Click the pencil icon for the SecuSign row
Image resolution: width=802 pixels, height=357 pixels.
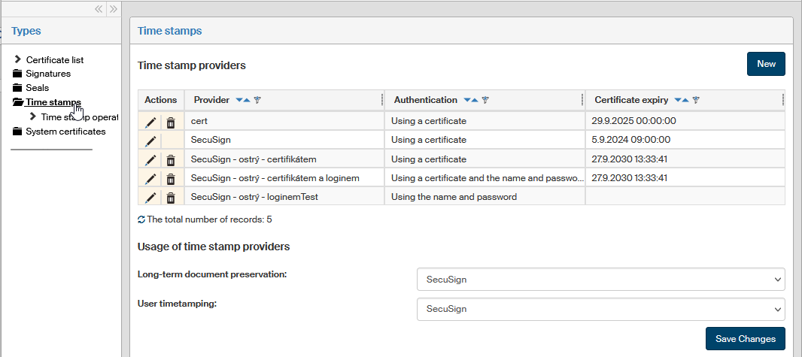(x=150, y=141)
